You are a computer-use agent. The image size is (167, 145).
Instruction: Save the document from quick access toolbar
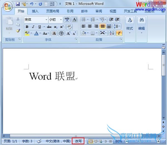[x=18, y=4]
